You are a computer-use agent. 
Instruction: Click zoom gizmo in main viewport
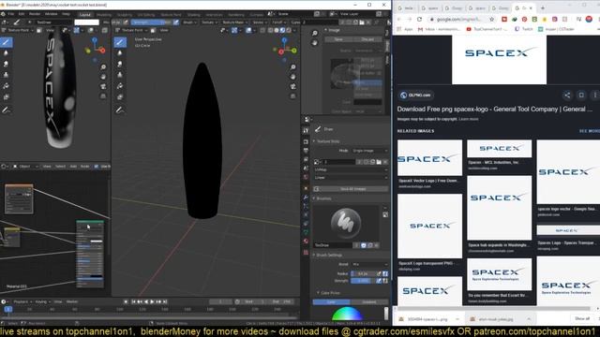(292, 67)
